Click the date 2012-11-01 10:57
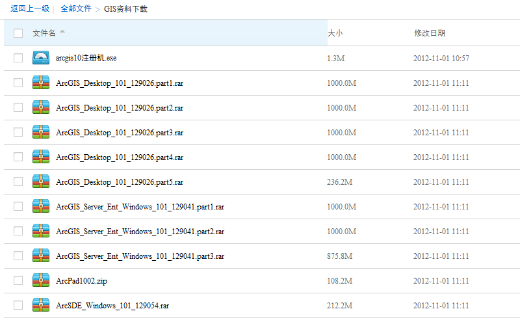The image size is (520, 322). [441, 59]
